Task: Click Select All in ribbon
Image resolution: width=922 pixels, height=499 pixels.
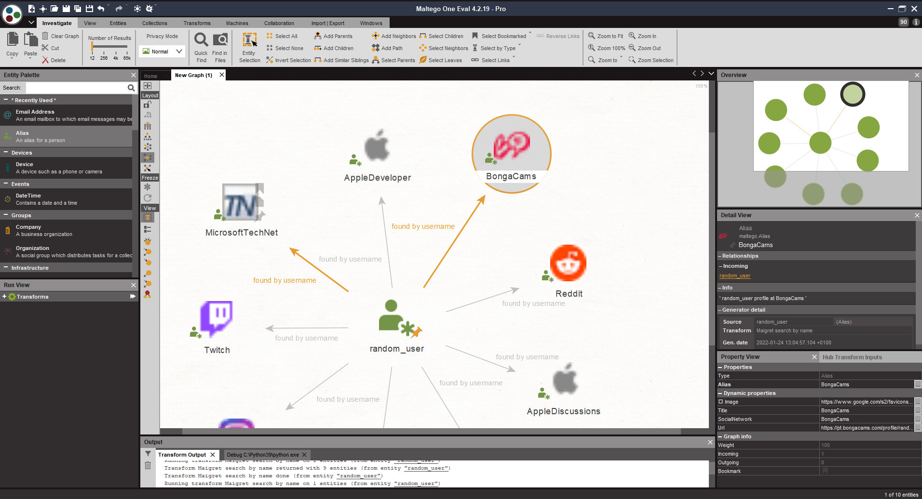Action: tap(282, 36)
